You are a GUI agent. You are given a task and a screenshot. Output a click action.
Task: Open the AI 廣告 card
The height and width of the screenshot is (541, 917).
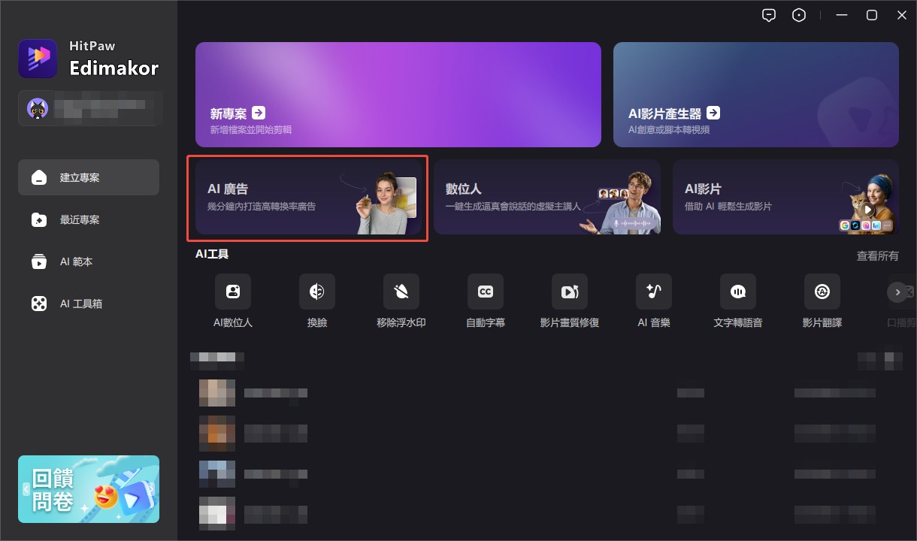coord(308,198)
